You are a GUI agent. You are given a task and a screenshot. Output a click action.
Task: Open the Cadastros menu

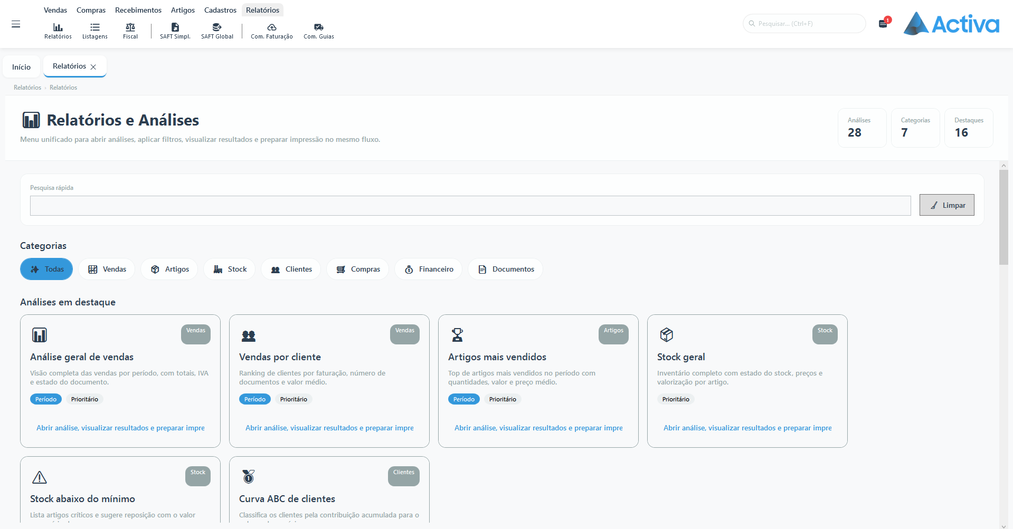pyautogui.click(x=220, y=10)
